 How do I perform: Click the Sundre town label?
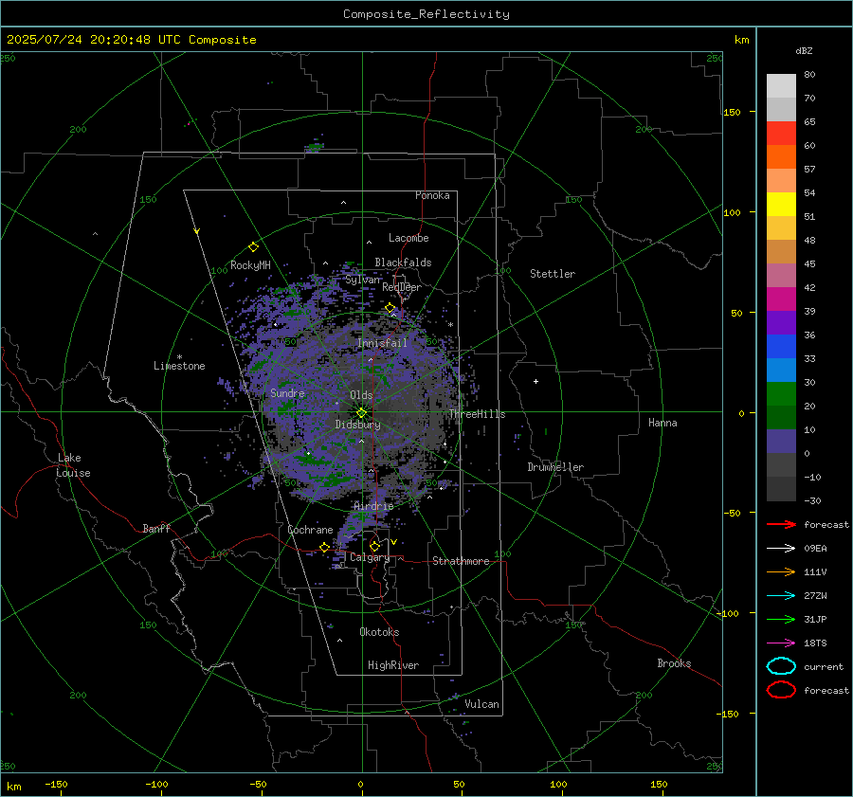coord(287,393)
